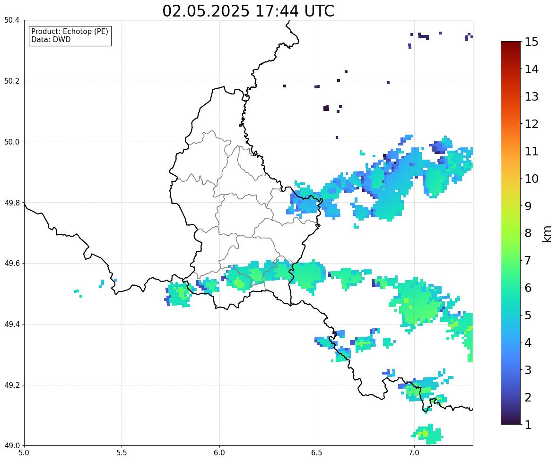Click the latitude axis label '49.6'

[x=11, y=263]
